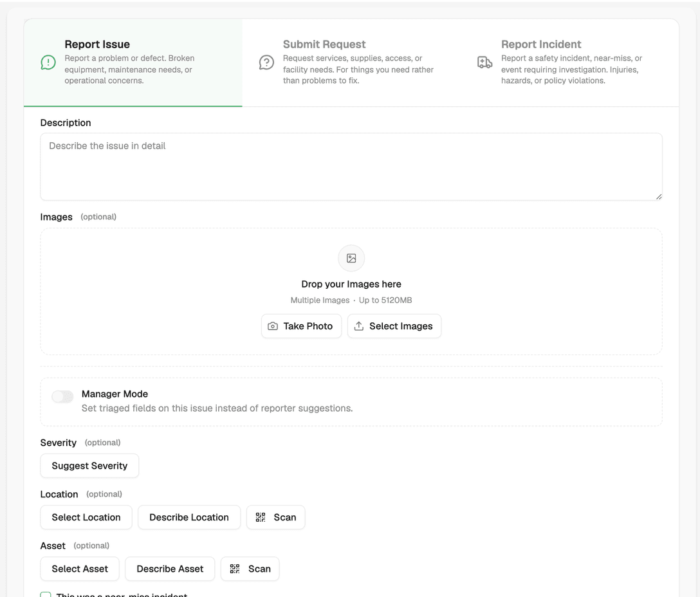
Task: Click the Description text area
Action: click(x=351, y=167)
